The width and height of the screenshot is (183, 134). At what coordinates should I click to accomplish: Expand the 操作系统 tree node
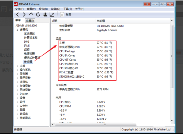coord(17,70)
